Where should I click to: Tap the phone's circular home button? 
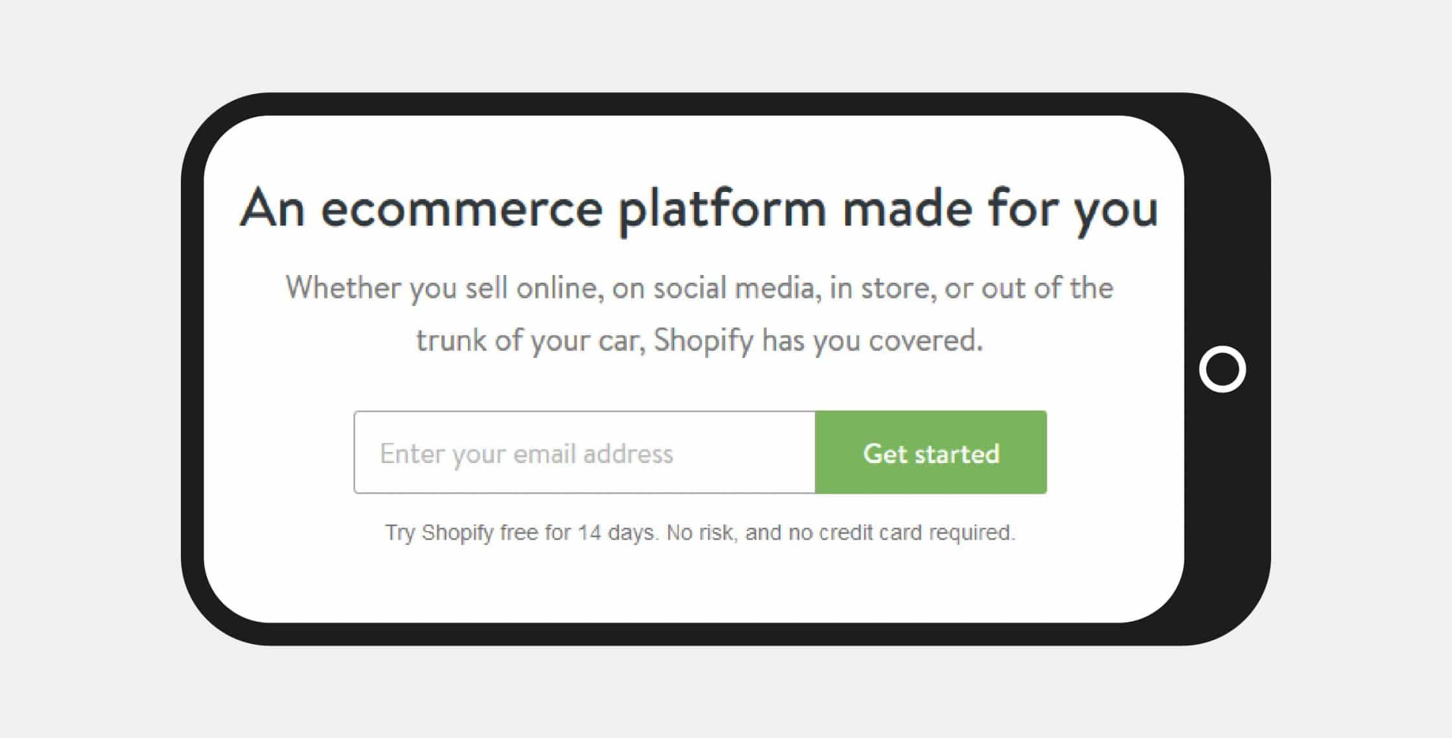[1223, 369]
